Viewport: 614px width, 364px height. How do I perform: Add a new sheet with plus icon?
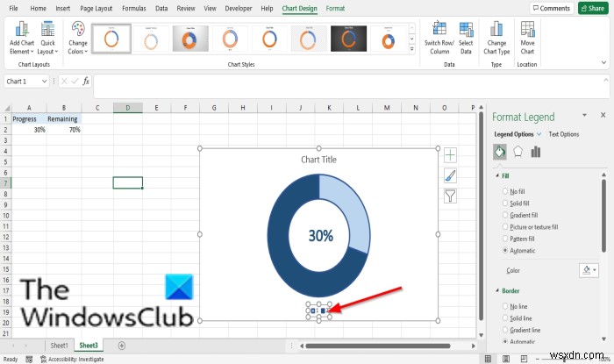[122, 346]
